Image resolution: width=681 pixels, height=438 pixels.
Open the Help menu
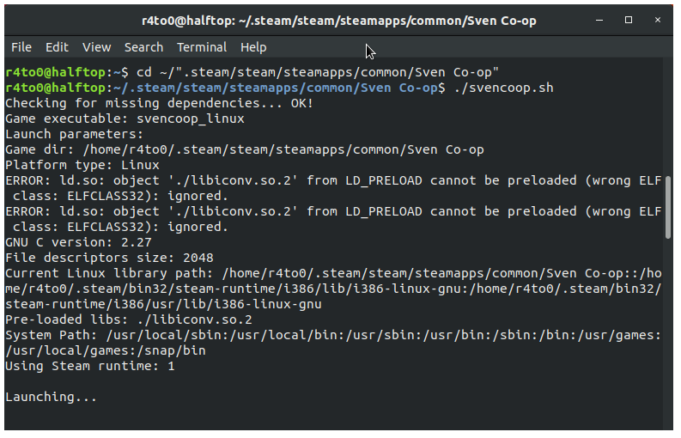[253, 47]
